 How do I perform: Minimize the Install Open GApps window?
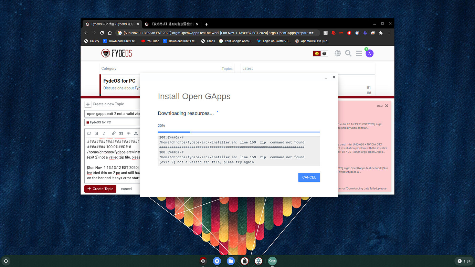tap(326, 77)
